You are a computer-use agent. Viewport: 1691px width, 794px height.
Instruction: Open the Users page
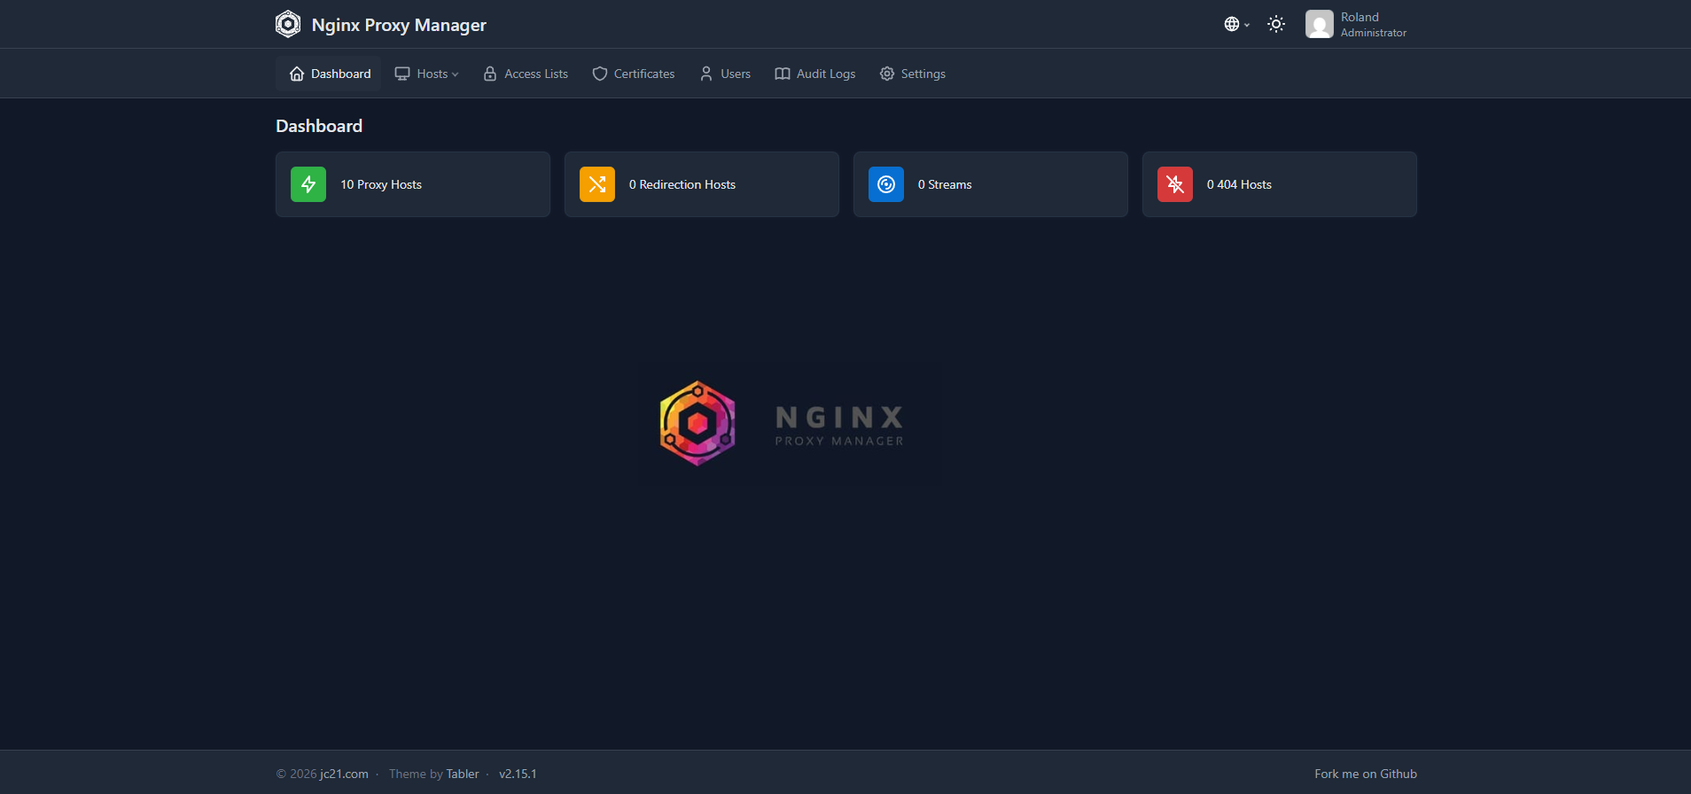coord(725,74)
